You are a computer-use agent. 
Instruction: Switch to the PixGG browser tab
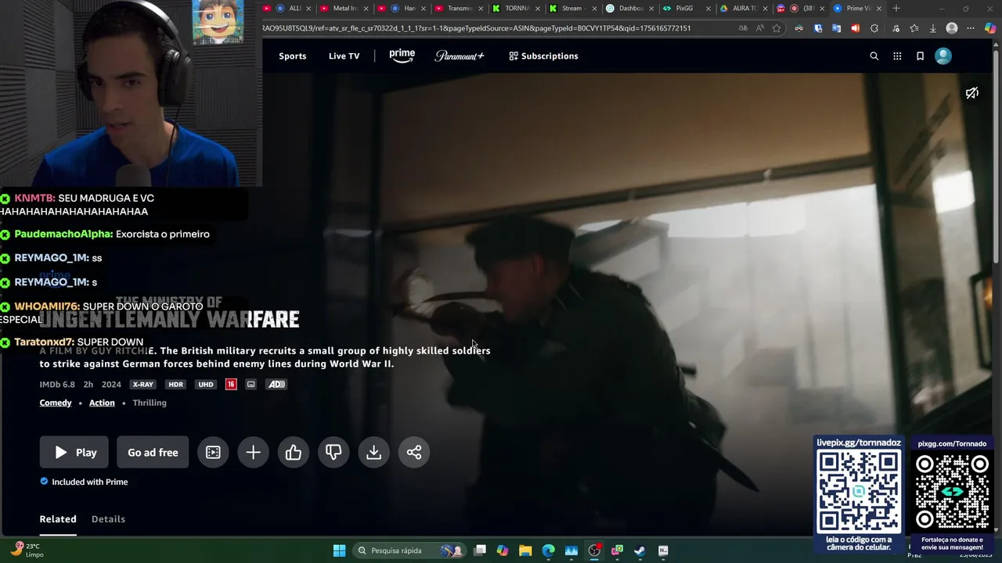(685, 9)
